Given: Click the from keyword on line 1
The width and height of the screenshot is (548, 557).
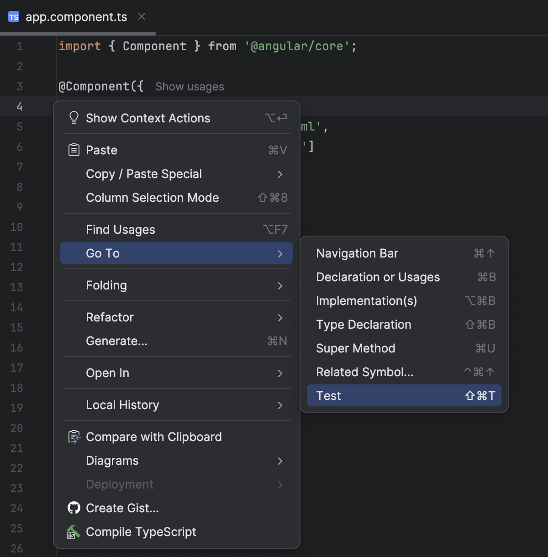Looking at the screenshot, I should (222, 46).
